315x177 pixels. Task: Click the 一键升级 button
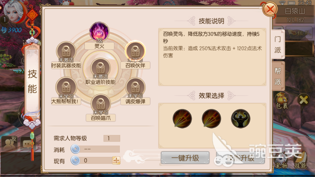tap(185, 158)
